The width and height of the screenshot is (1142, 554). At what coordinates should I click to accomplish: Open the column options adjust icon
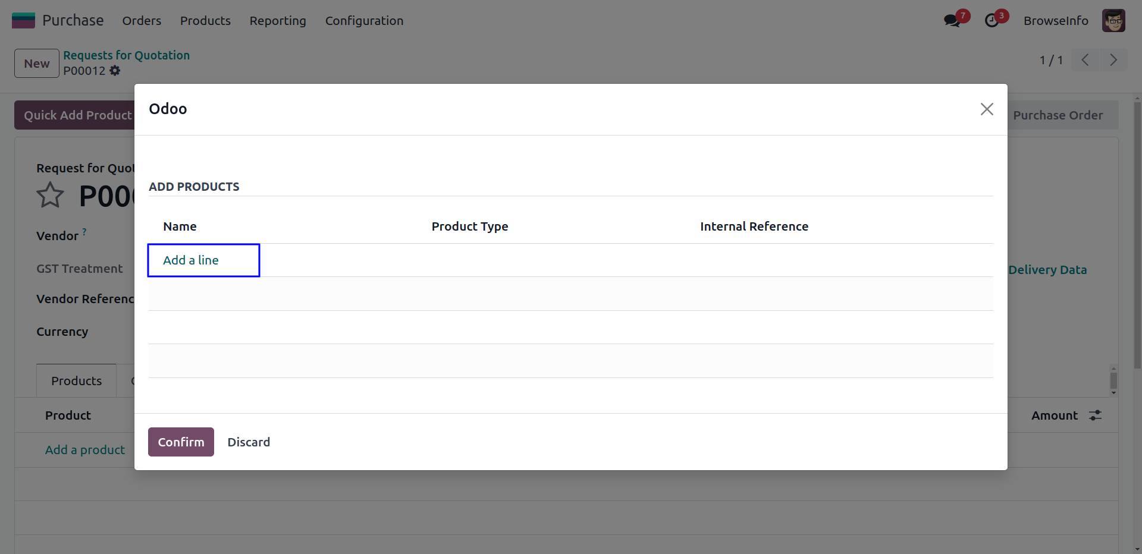pos(1095,415)
